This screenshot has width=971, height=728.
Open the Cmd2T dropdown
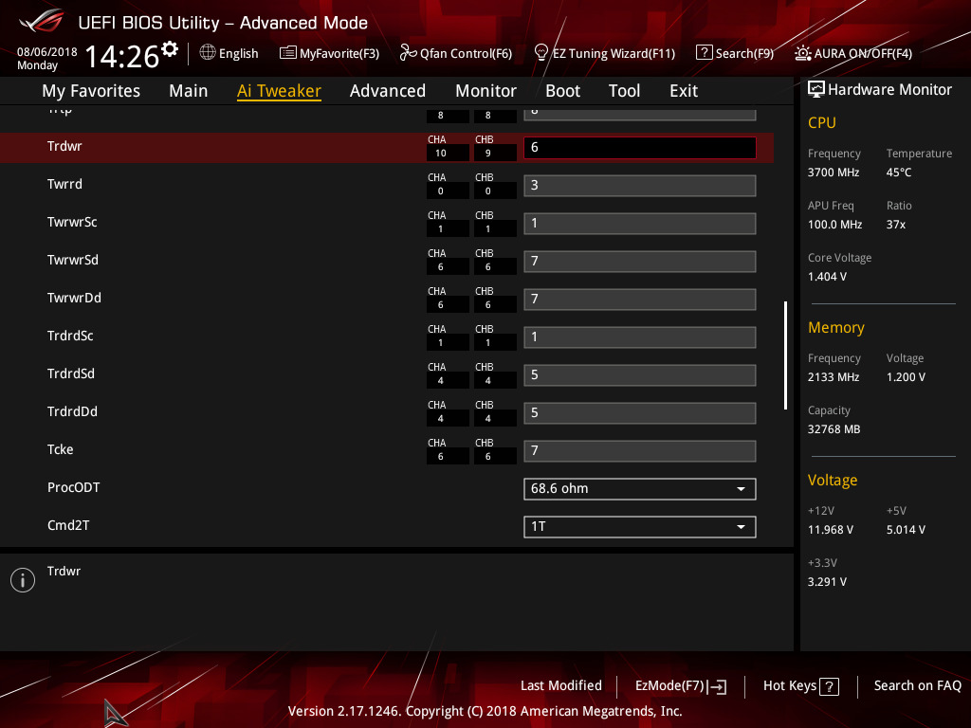tap(640, 527)
